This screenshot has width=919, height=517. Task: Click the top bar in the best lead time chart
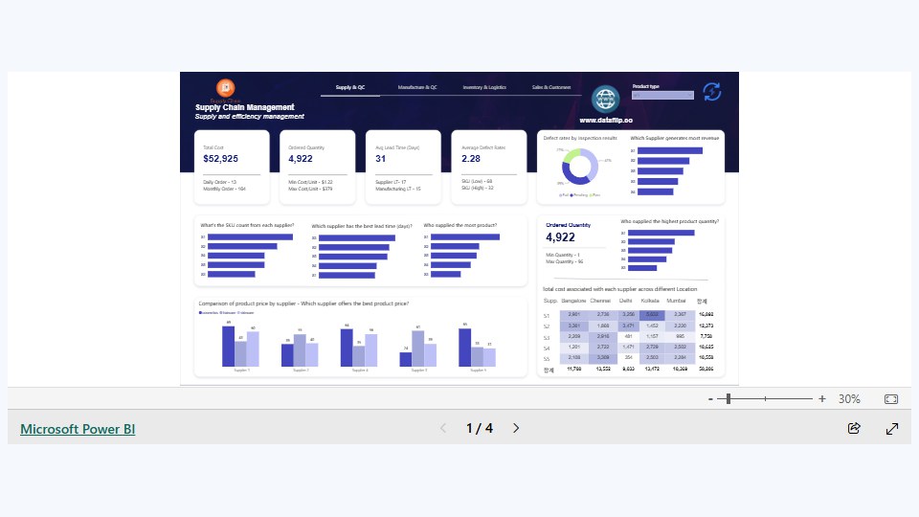coord(357,238)
